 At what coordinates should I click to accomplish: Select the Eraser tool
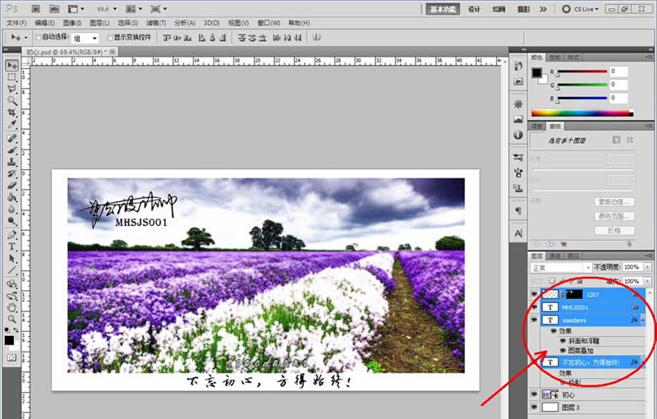11,185
